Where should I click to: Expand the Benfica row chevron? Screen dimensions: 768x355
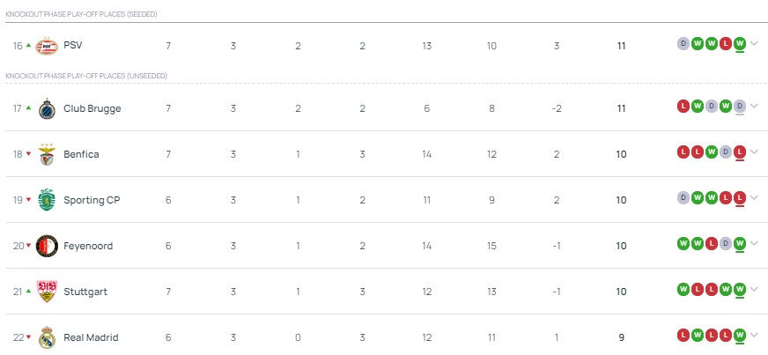[x=755, y=152]
